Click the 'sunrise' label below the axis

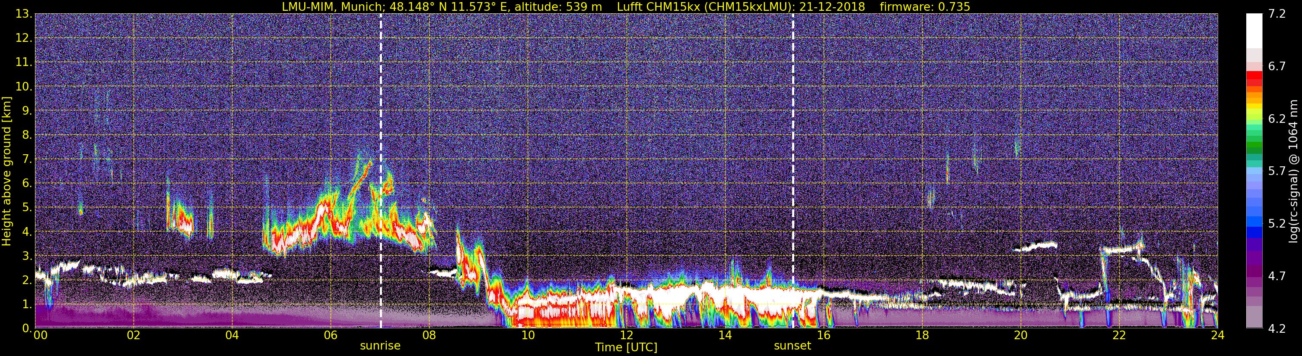point(380,346)
